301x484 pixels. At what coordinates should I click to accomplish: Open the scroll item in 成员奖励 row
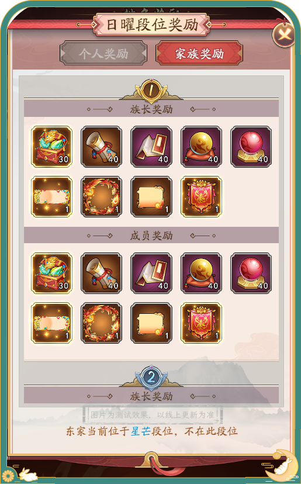(102, 273)
